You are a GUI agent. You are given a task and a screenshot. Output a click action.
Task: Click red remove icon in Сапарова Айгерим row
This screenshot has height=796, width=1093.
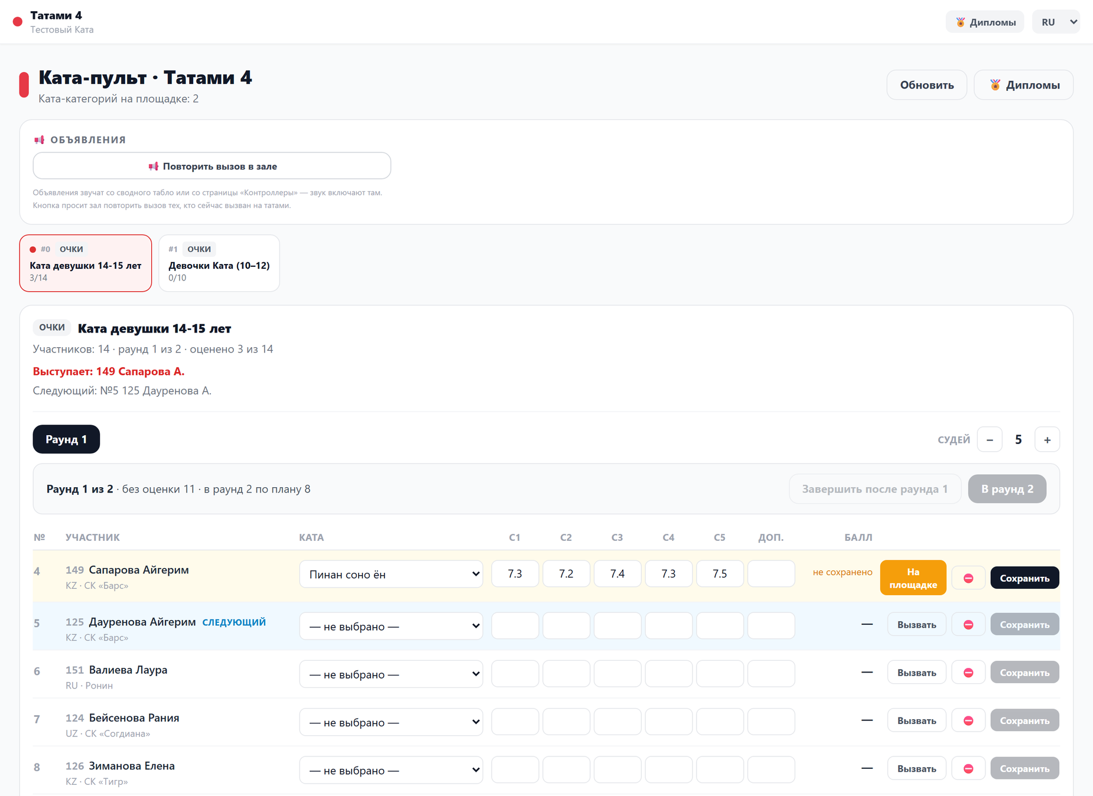tap(968, 578)
